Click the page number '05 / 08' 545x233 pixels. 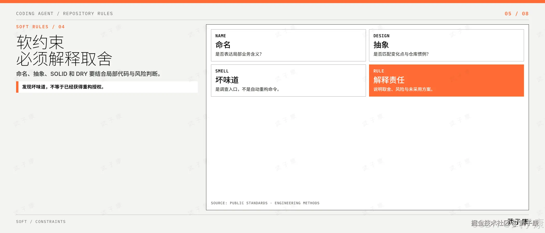[x=516, y=13]
